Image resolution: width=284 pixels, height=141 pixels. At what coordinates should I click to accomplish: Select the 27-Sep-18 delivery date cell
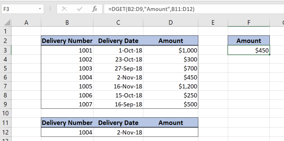(x=118, y=68)
